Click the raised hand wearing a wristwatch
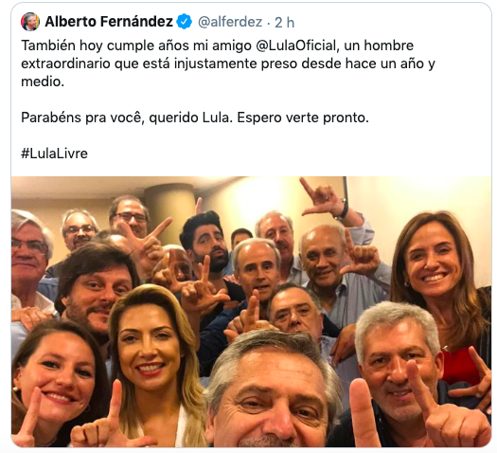 coord(325,198)
